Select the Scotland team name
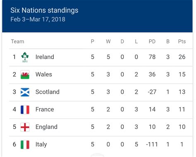 coord(48,92)
